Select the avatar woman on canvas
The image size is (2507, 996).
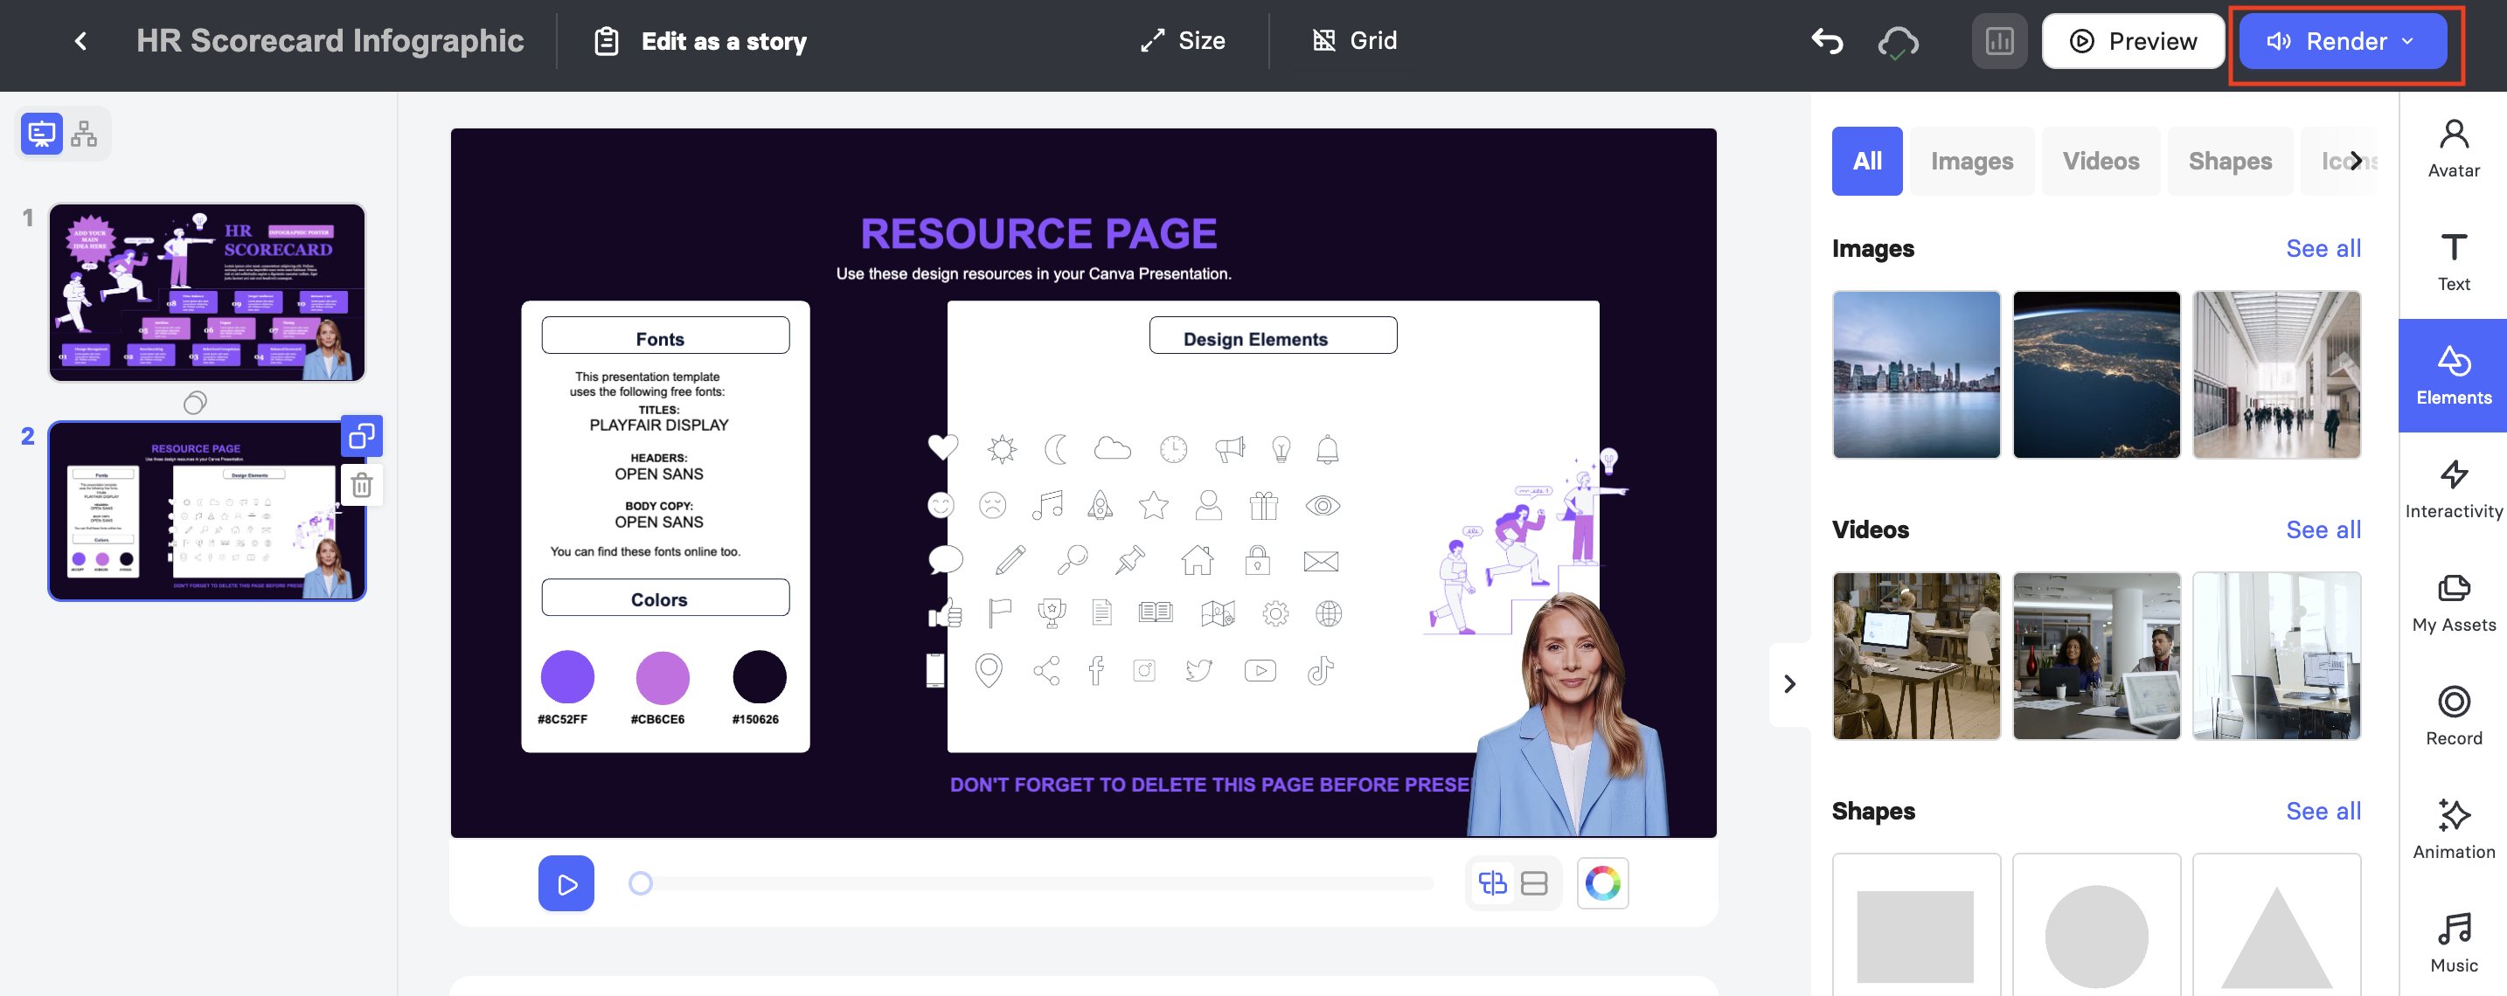[1570, 715]
